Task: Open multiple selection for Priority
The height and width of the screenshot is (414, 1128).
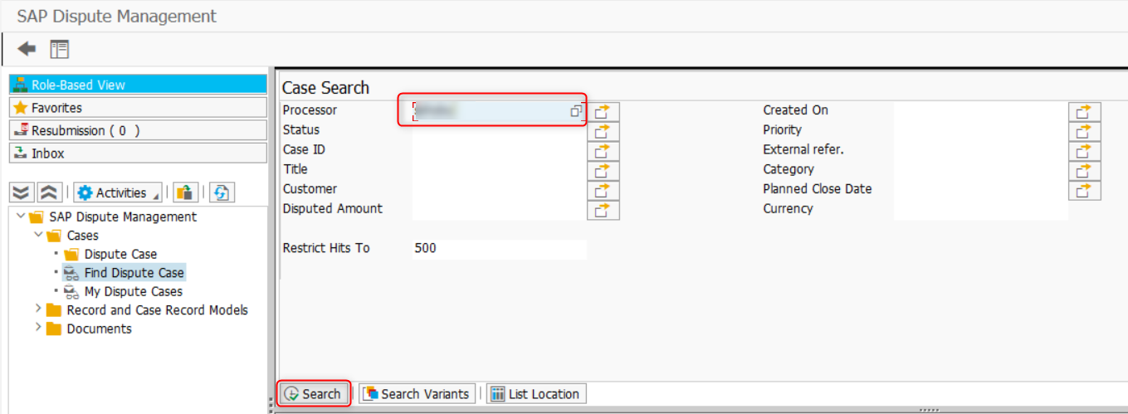Action: tap(1084, 131)
